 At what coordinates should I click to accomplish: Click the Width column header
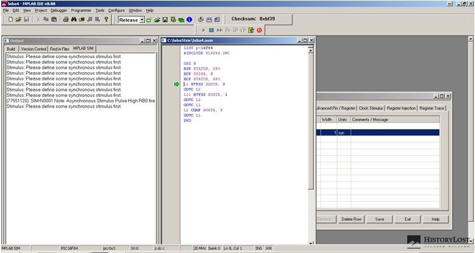tap(329, 120)
